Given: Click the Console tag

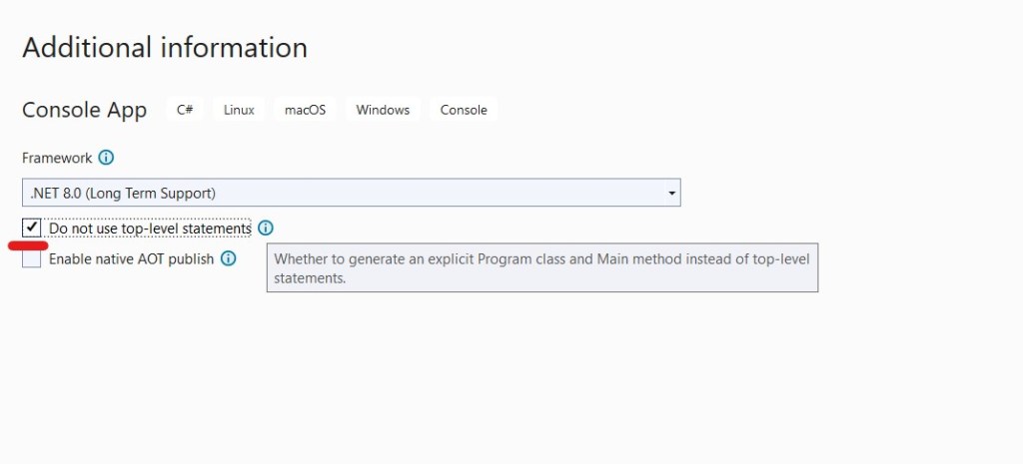Looking at the screenshot, I should [x=464, y=110].
